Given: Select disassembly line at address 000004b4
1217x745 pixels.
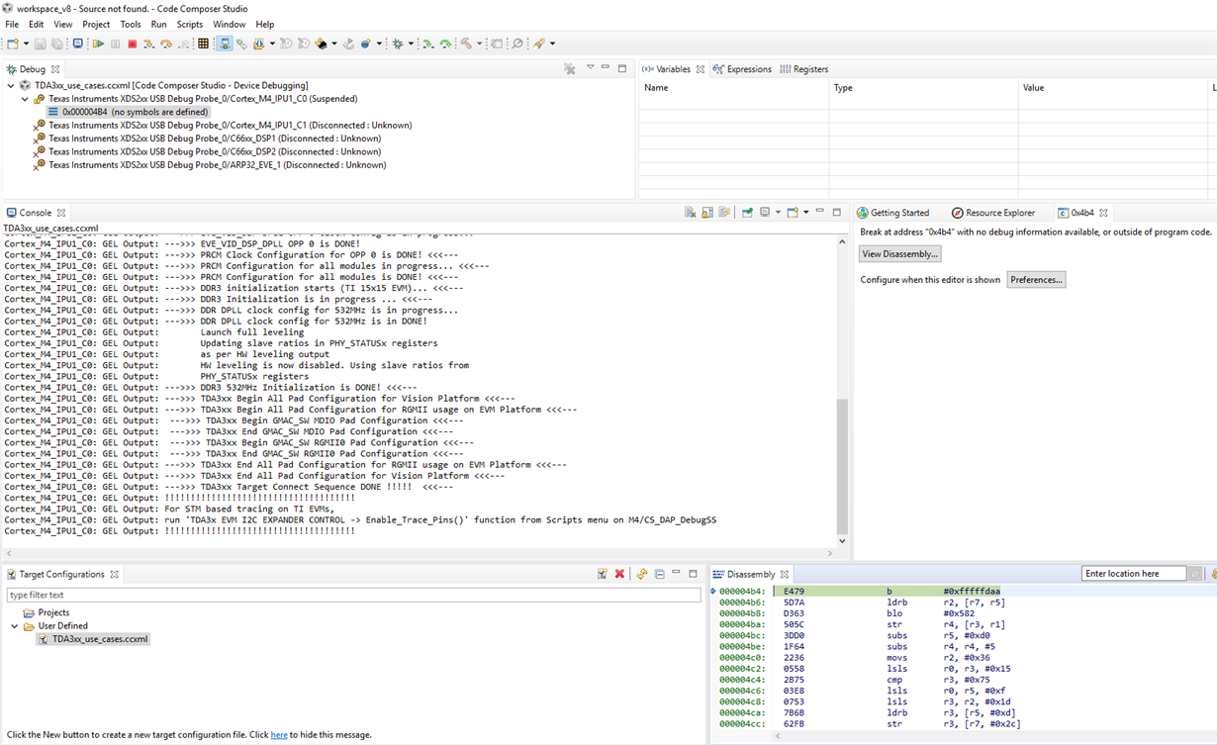Looking at the screenshot, I should (965, 592).
